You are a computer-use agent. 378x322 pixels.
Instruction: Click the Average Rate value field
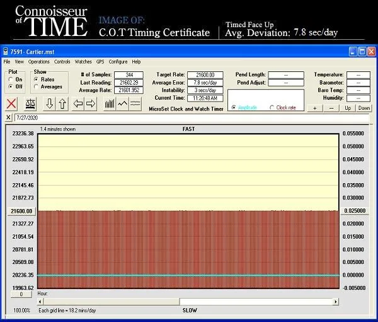click(x=129, y=90)
